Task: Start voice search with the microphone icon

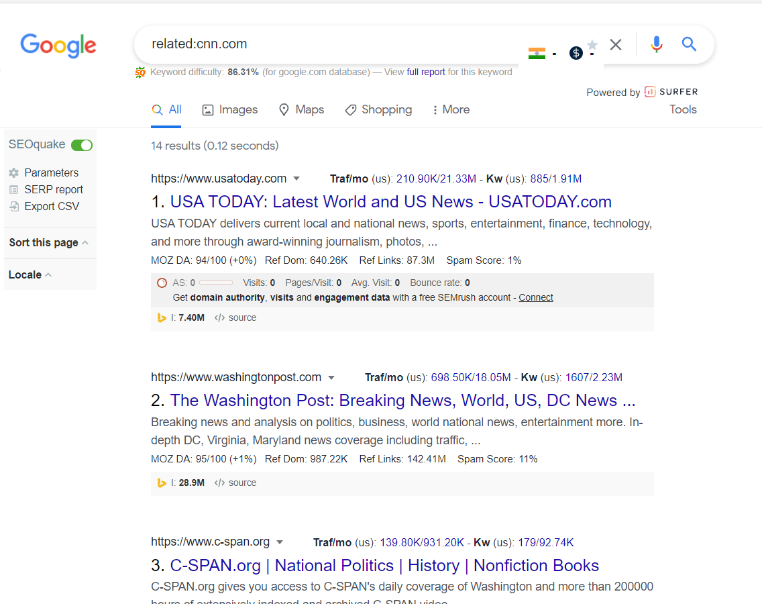Action: pos(657,44)
